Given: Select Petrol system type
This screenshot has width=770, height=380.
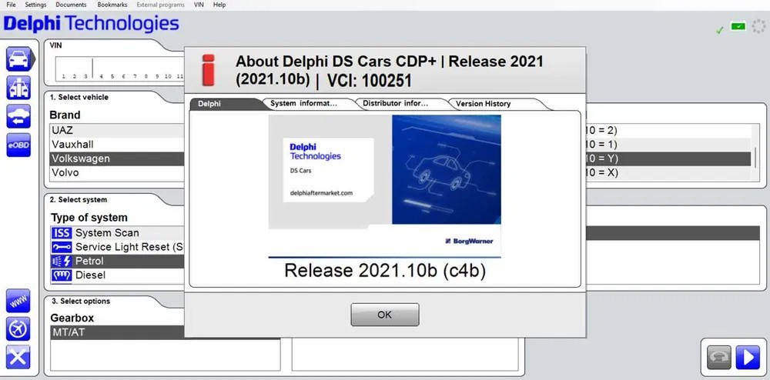Looking at the screenshot, I should point(117,261).
